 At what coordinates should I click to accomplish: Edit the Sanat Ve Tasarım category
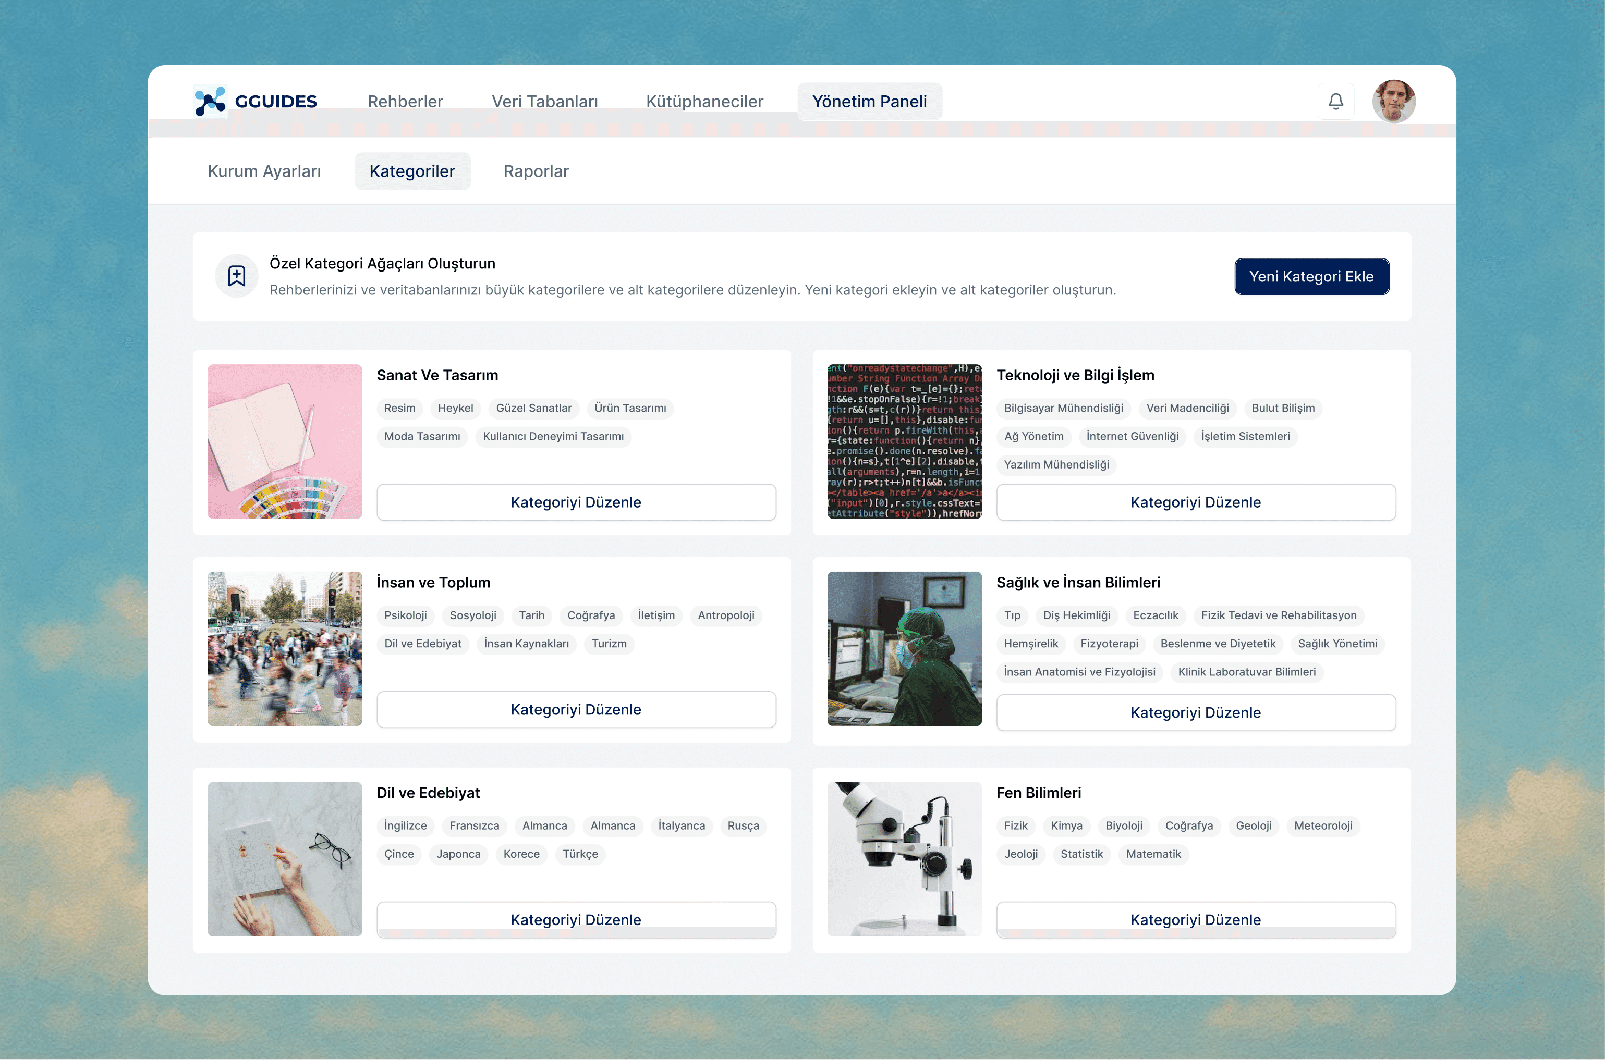[576, 502]
